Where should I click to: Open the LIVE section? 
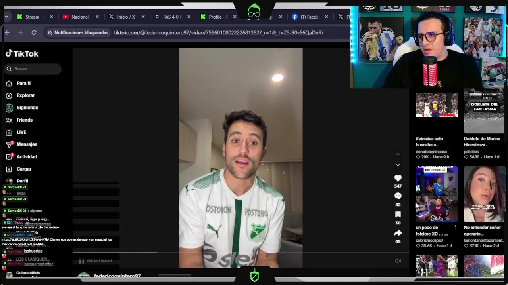[x=21, y=132]
